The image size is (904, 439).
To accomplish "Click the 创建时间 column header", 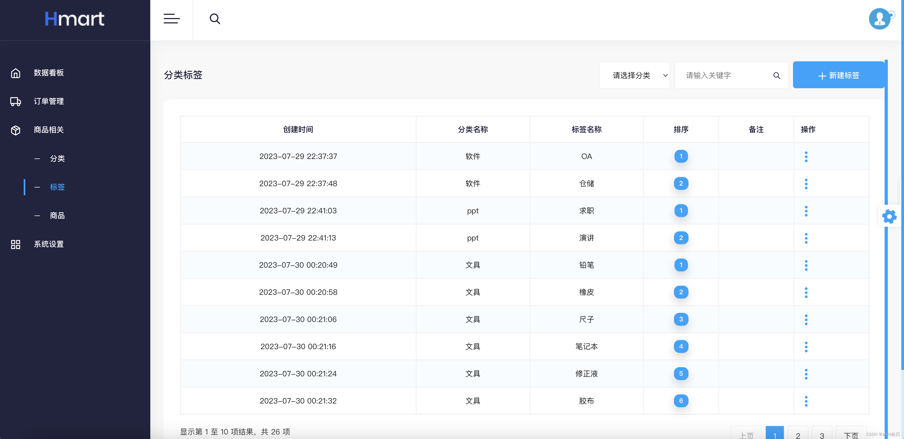I will click(x=298, y=130).
